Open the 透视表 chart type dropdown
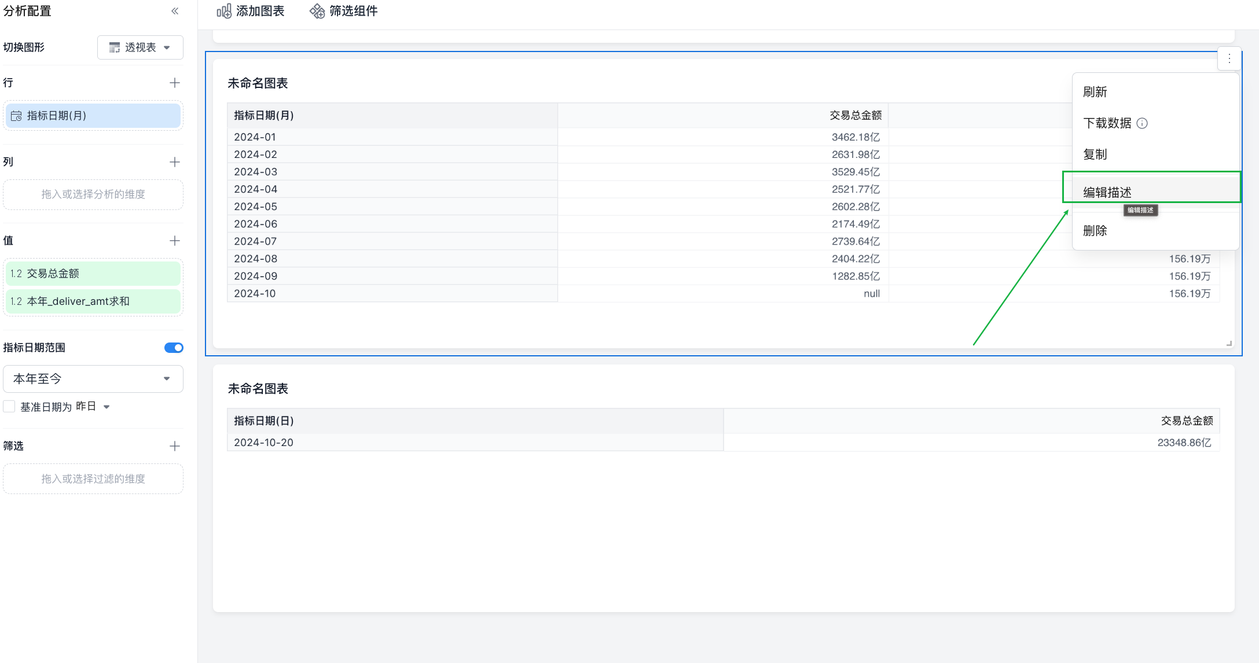 click(x=140, y=47)
